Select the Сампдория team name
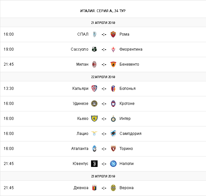206x196 pixels. tap(130, 134)
